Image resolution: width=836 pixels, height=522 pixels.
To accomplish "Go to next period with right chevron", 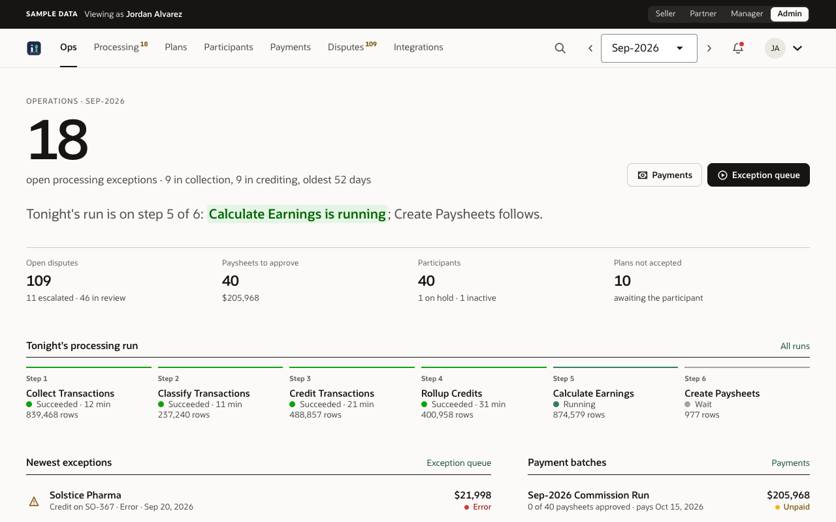I will tap(709, 48).
